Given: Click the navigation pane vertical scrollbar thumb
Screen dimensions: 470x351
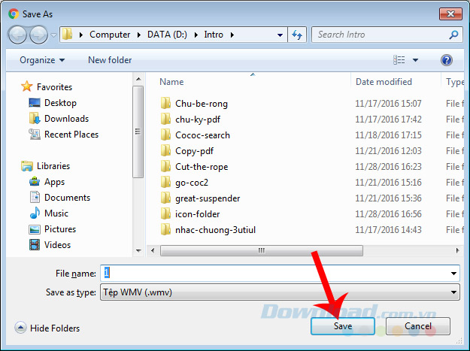Looking at the screenshot, I should click(x=138, y=132).
